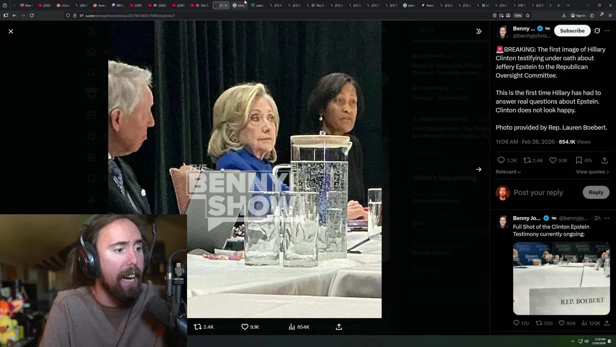Go to next photo with right arrow
The height and width of the screenshot is (347, 616).
pos(478,169)
